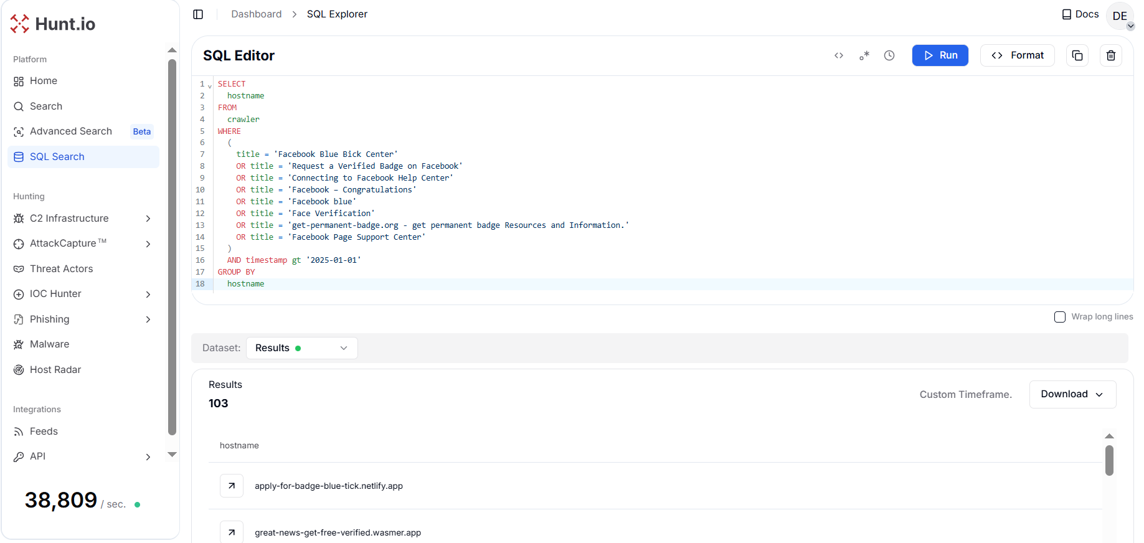Open great-news-get-free-verified.wasmer.app arrow icon
This screenshot has height=543, width=1144.
tap(232, 532)
